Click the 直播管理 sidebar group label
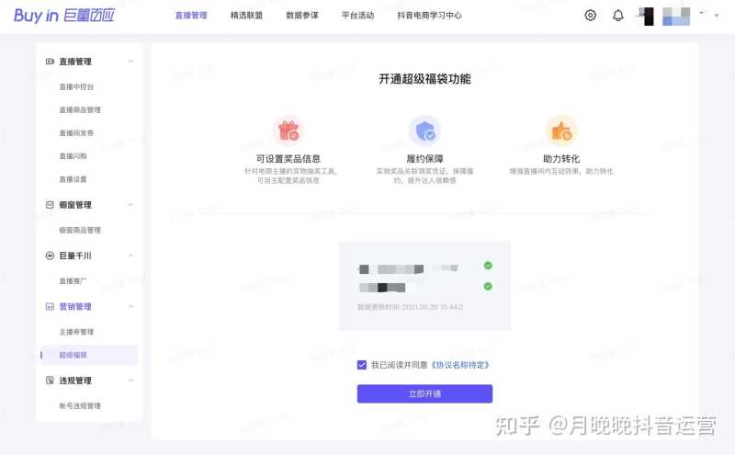 click(75, 62)
